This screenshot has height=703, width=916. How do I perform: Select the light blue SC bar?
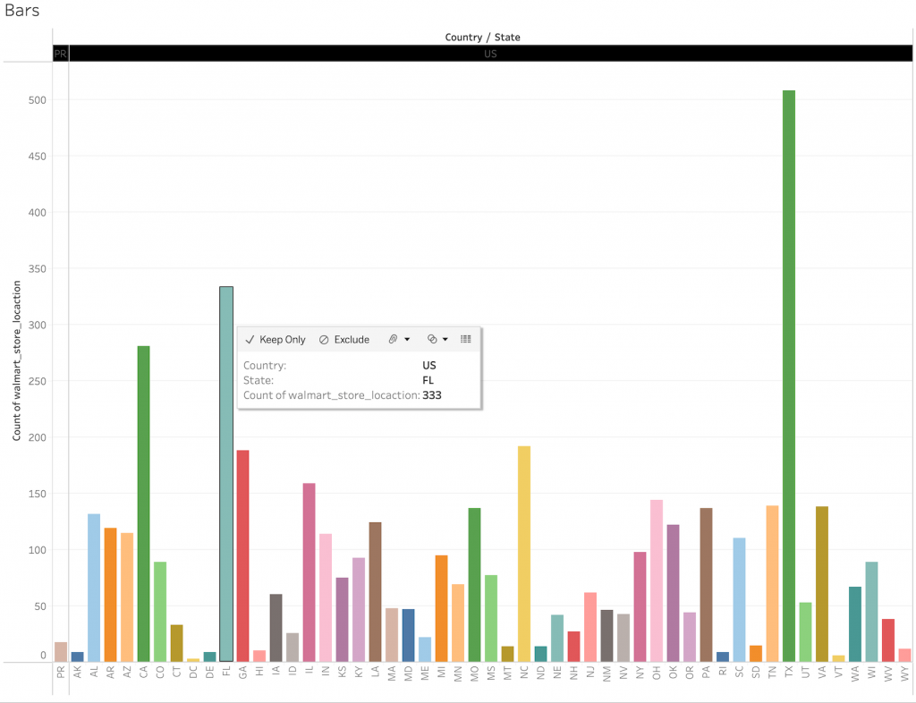pyautogui.click(x=739, y=600)
